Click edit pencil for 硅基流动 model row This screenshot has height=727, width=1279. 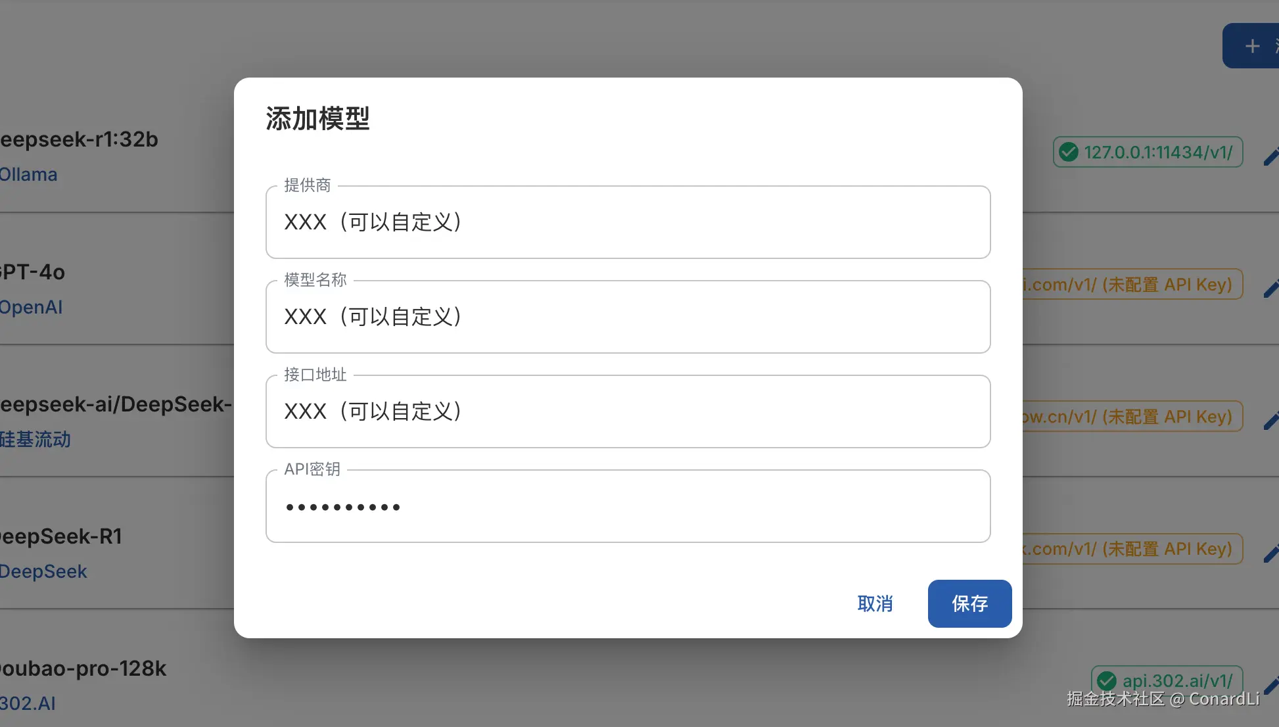[1271, 421]
